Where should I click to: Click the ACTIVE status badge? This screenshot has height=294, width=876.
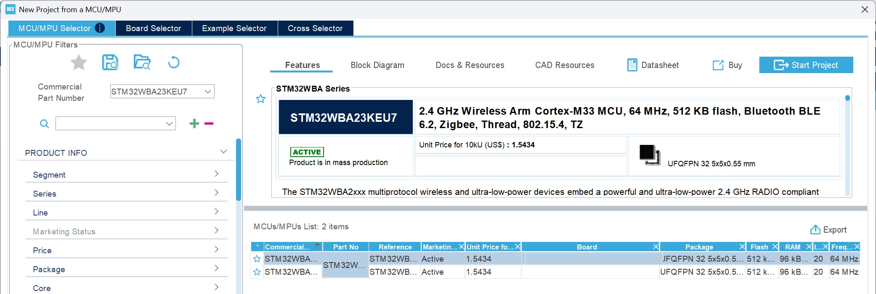pos(307,152)
